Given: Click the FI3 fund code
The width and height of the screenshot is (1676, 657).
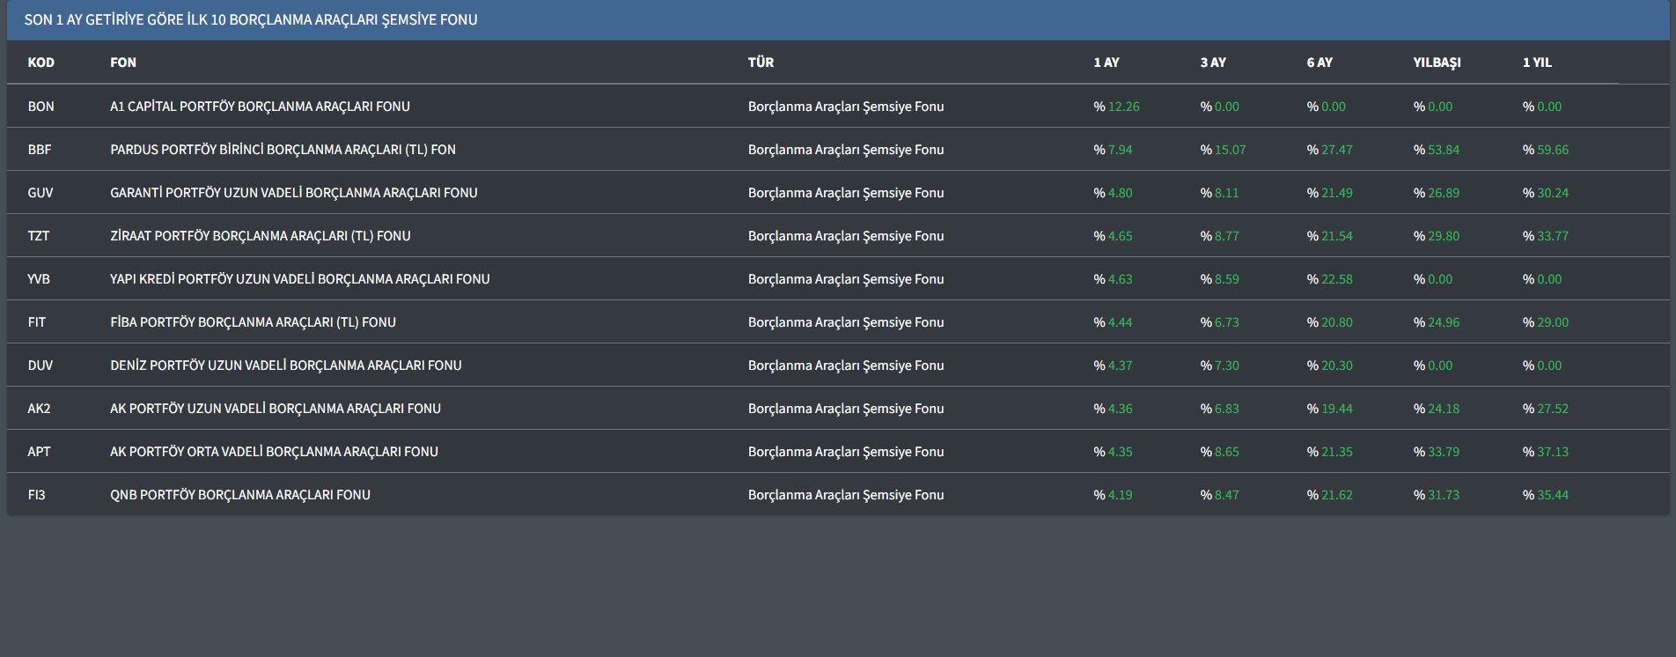Looking at the screenshot, I should pos(36,495).
